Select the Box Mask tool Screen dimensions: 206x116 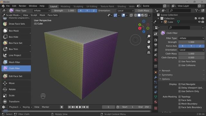[x=16, y=31]
